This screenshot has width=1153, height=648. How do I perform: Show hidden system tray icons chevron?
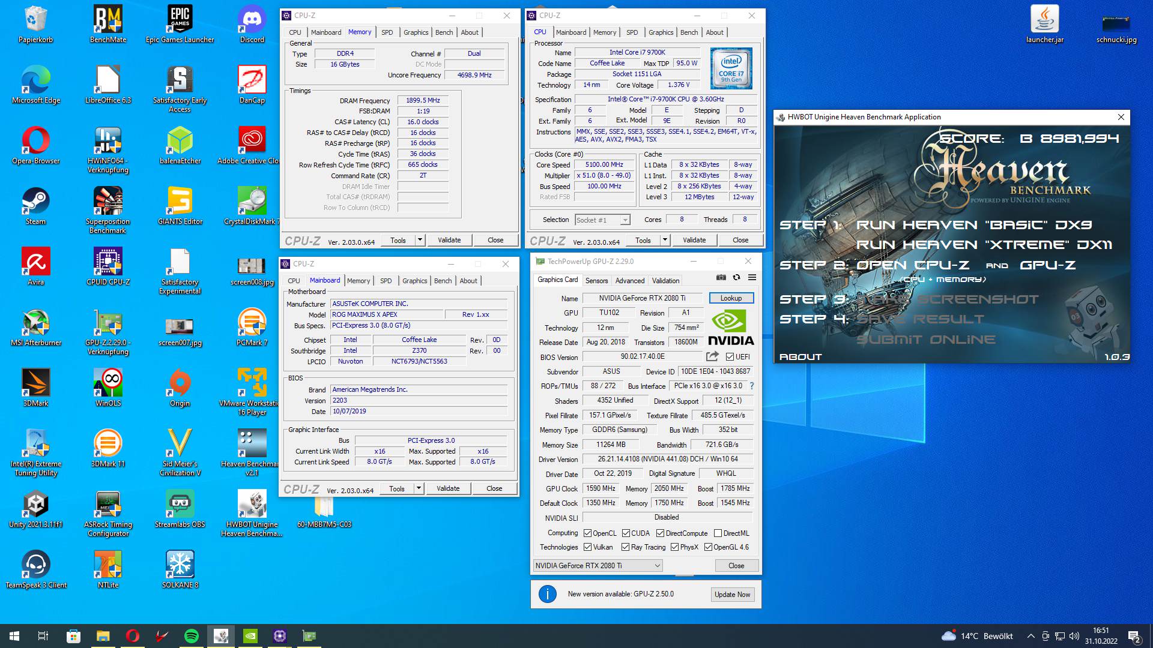click(x=1031, y=636)
